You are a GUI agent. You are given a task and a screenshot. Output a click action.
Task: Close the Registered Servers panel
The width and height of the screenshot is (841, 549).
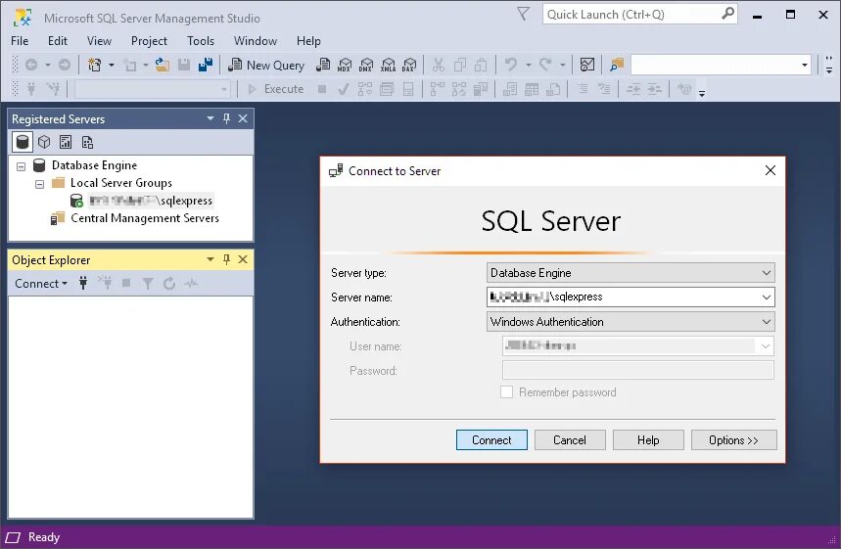[243, 118]
